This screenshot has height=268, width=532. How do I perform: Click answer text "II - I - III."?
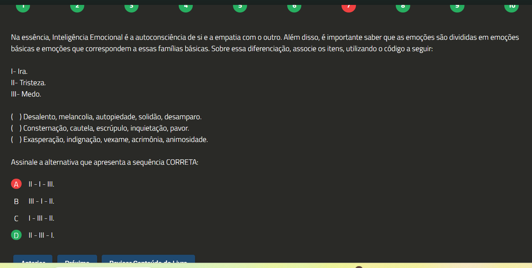tap(41, 184)
